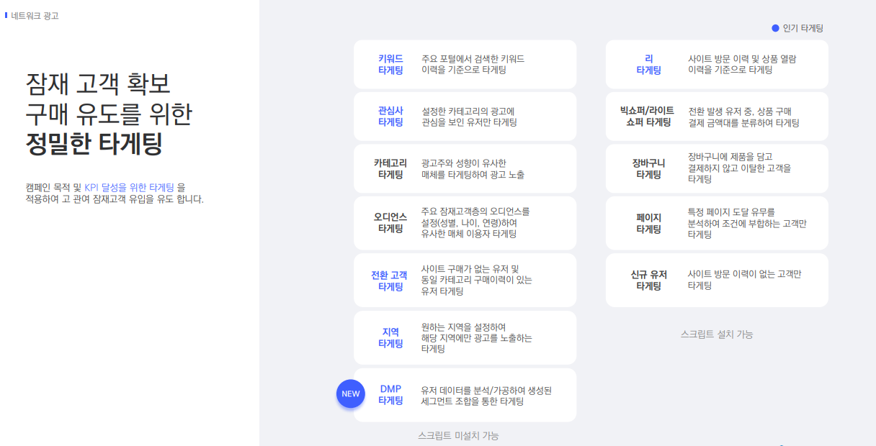The image size is (876, 446).
Task: Open the 카테고리 타게팅 card
Action: pyautogui.click(x=465, y=169)
